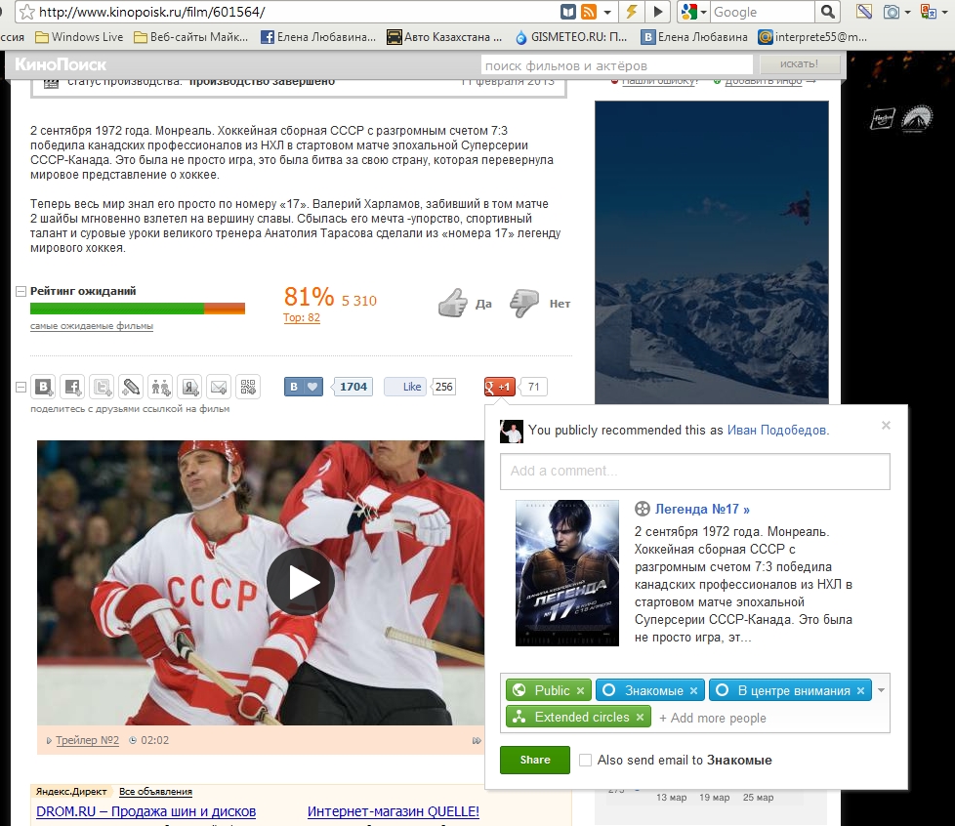Close the Google+ share popup
Image resolution: width=955 pixels, height=826 pixels.
pos(887,425)
